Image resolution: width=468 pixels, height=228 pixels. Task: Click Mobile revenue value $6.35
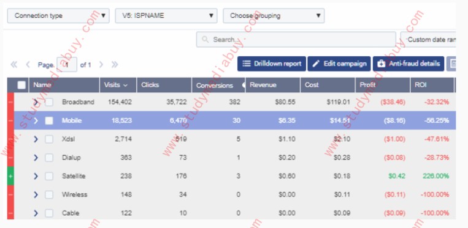pos(287,120)
